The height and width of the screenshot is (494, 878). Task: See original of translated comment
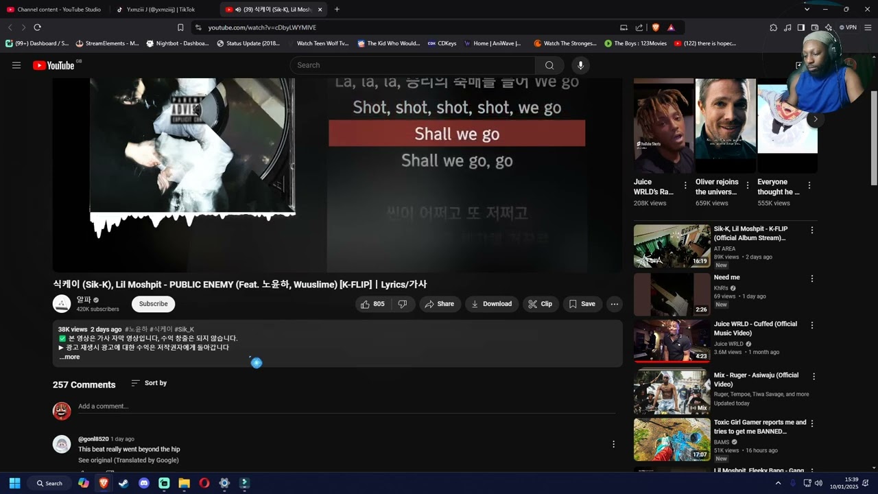[x=128, y=460]
